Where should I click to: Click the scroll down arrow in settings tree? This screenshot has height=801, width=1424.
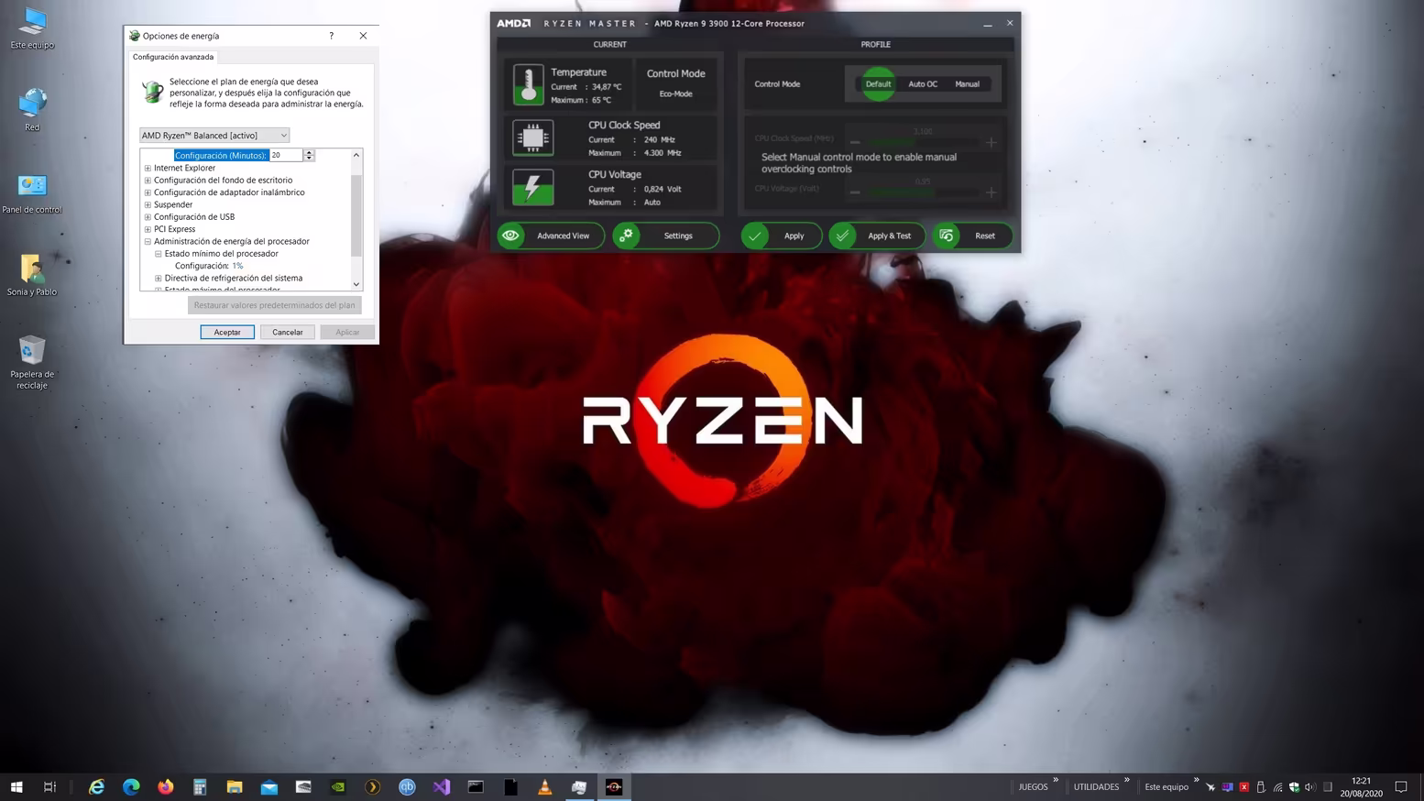pos(356,284)
